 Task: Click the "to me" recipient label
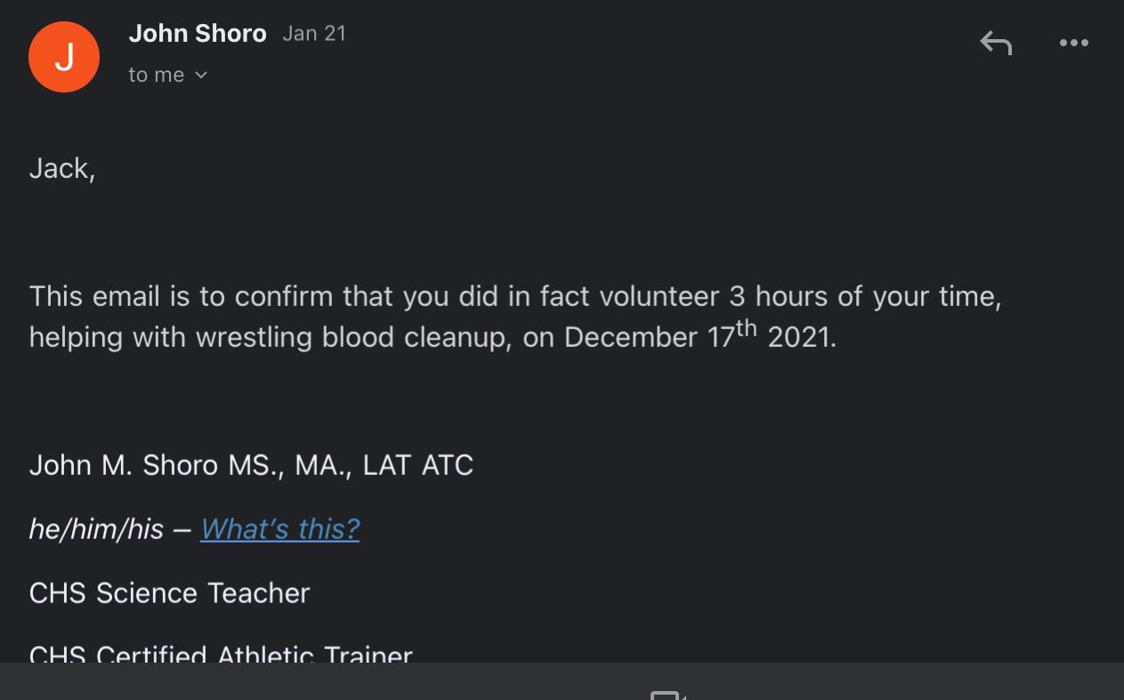point(157,76)
